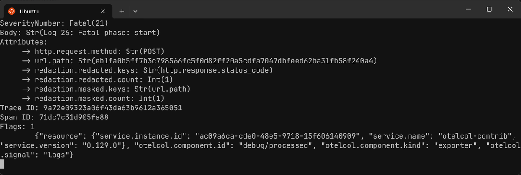Select the Ubuntu terminal tab

point(56,11)
